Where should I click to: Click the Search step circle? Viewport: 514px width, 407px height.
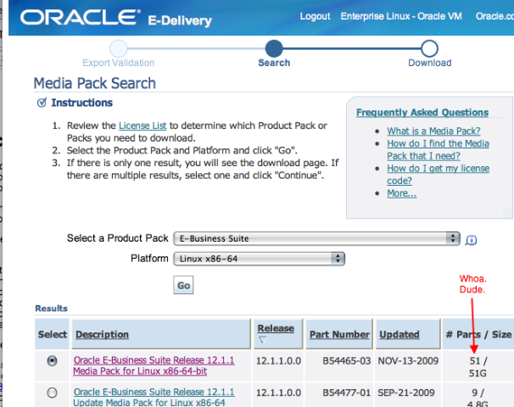click(x=273, y=47)
